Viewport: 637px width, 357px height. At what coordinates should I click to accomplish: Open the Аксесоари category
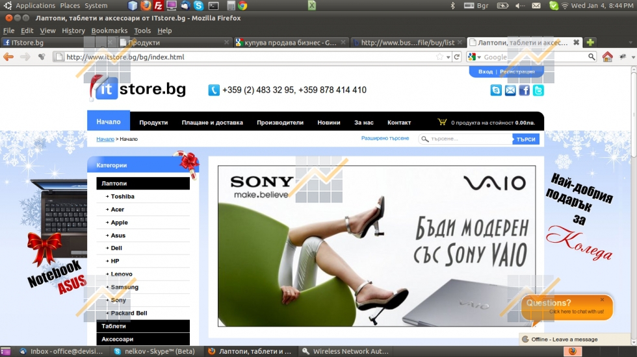tap(143, 339)
